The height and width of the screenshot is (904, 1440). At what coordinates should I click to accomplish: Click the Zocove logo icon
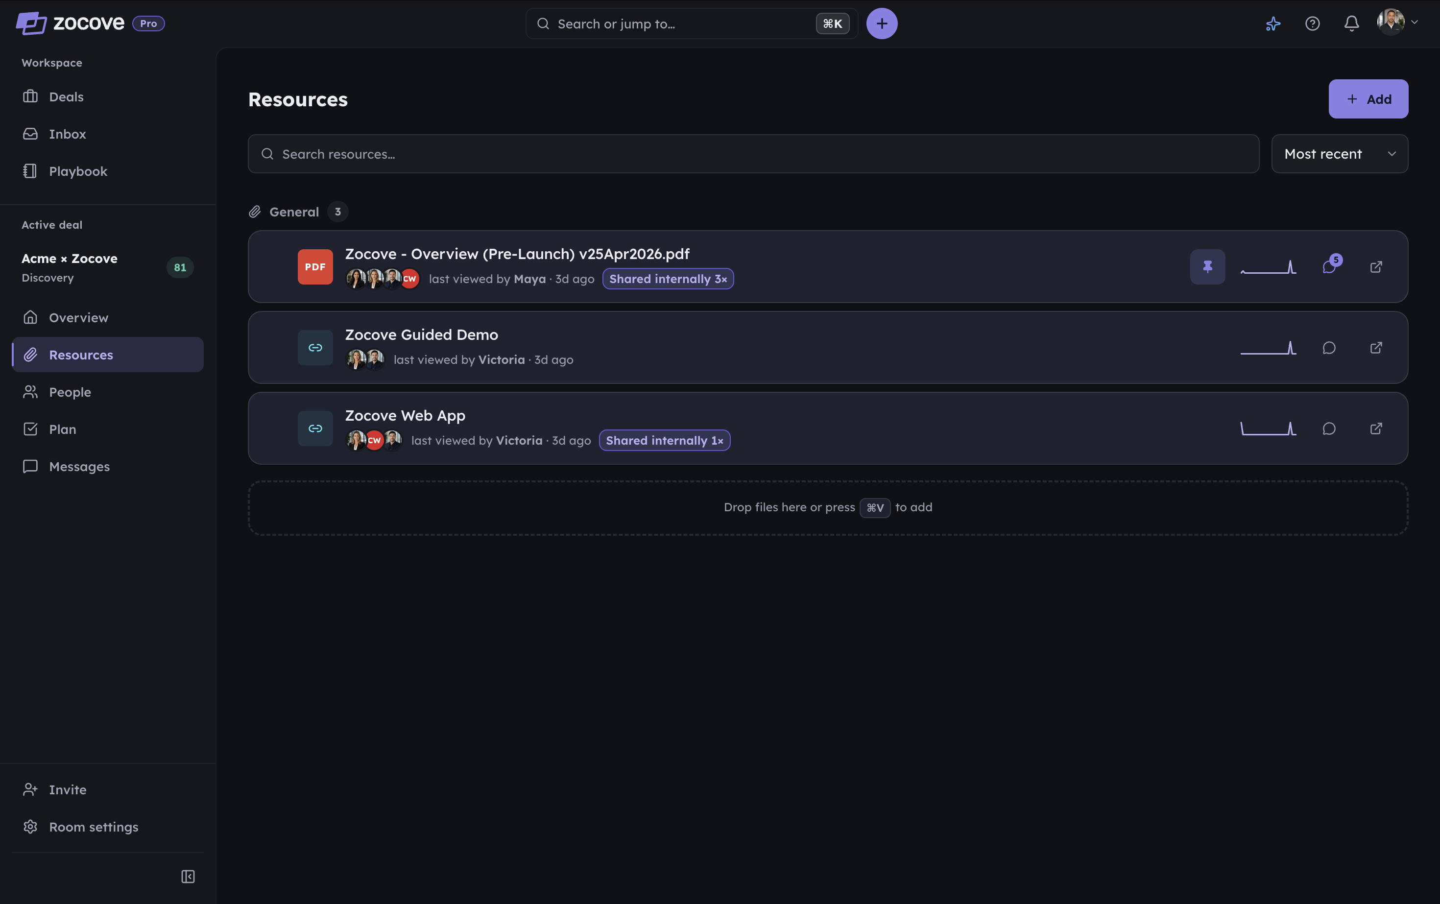click(x=31, y=24)
